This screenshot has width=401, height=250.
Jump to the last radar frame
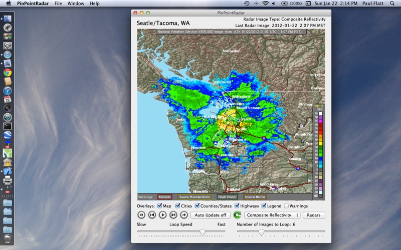point(184,215)
